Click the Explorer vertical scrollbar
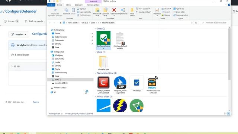The image size is (238, 134). click(x=229, y=54)
